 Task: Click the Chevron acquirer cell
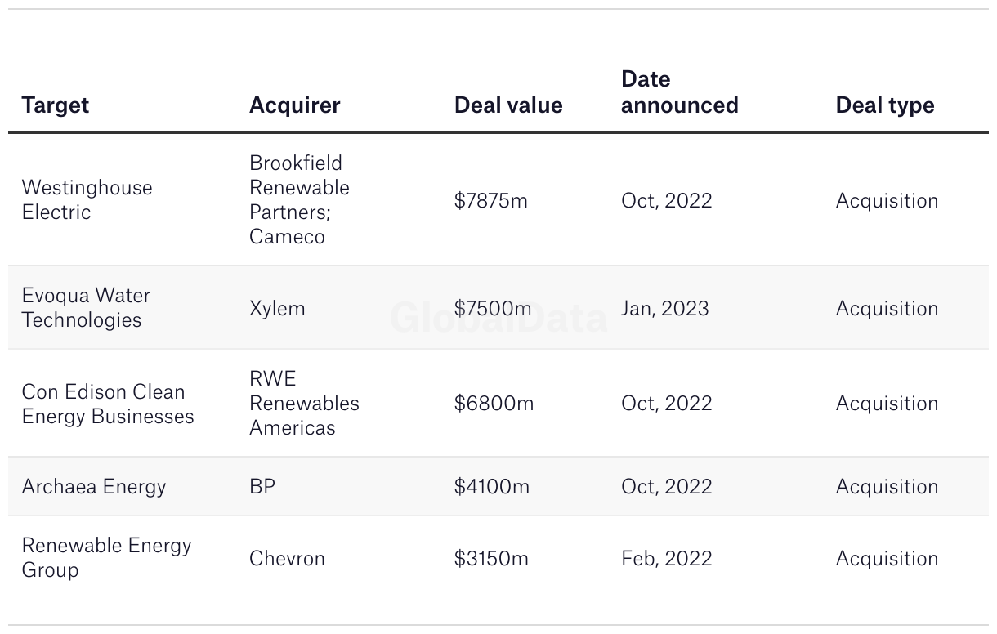(287, 559)
